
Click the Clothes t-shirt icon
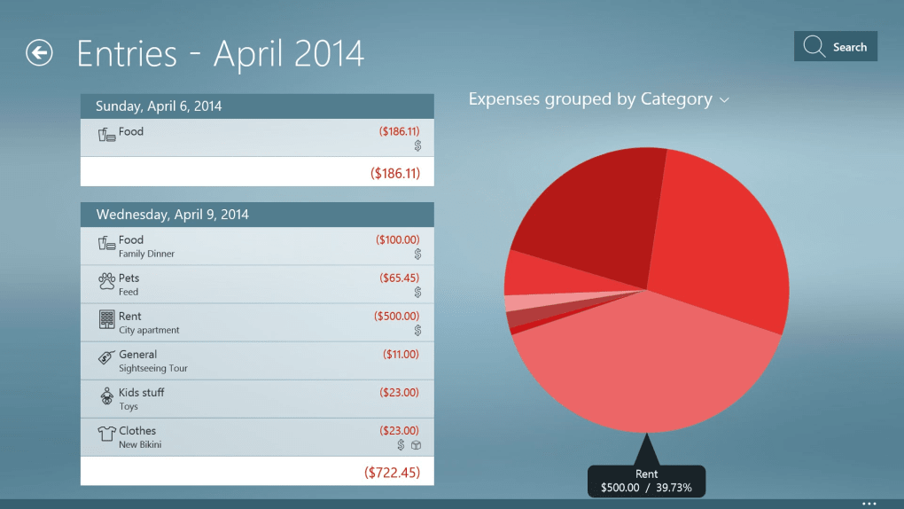pos(106,435)
